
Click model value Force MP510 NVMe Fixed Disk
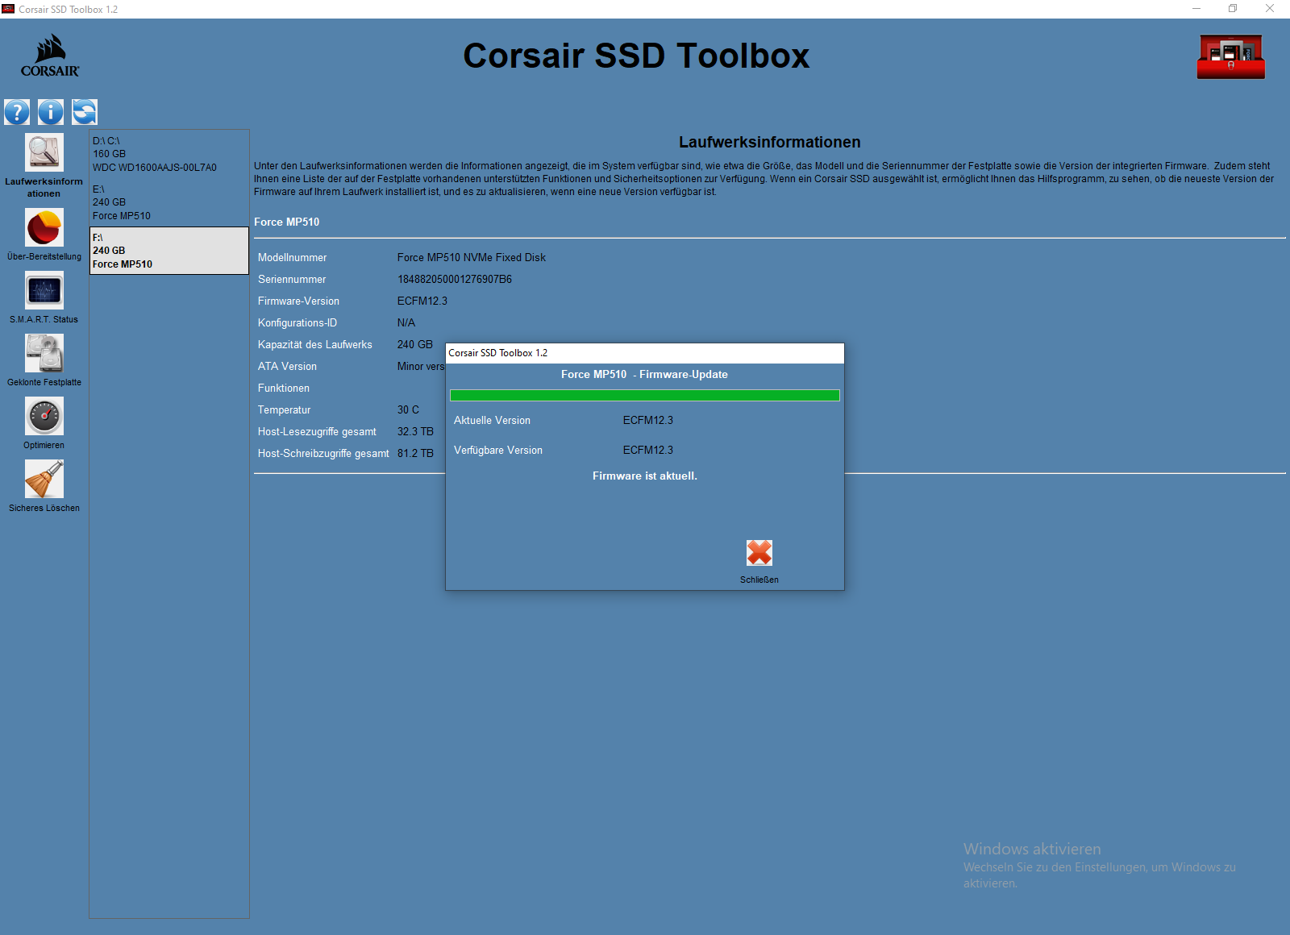472,258
